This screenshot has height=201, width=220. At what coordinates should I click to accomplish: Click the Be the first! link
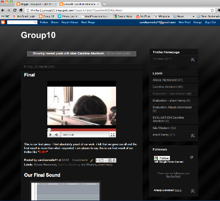173,176
